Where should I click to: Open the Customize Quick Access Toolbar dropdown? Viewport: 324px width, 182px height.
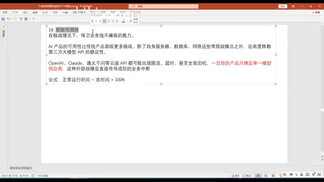point(33,19)
